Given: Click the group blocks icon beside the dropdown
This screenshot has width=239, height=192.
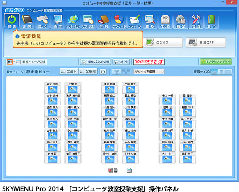Looking at the screenshot, I should click(x=126, y=72).
